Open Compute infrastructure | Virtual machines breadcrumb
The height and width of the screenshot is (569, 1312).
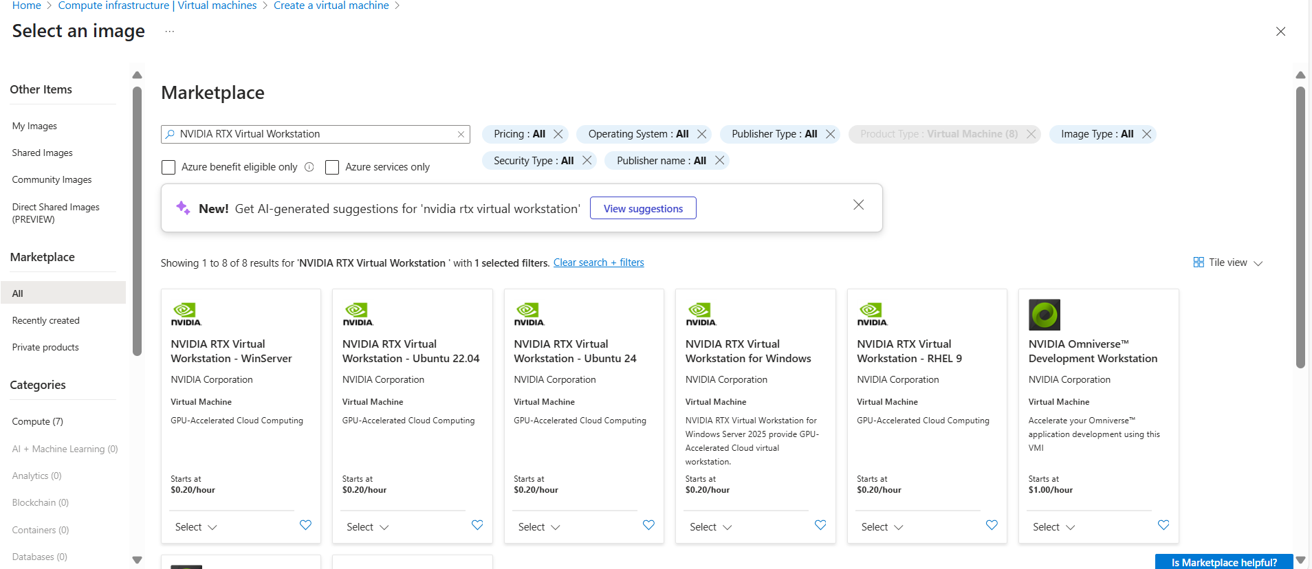click(x=157, y=5)
